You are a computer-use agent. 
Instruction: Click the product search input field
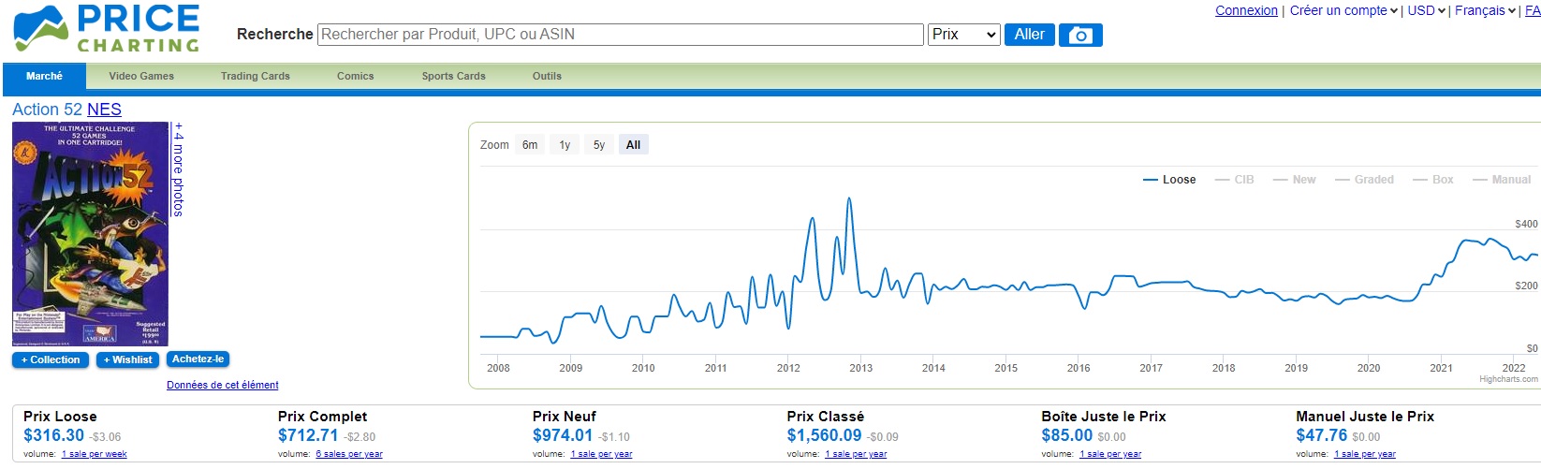click(x=621, y=35)
